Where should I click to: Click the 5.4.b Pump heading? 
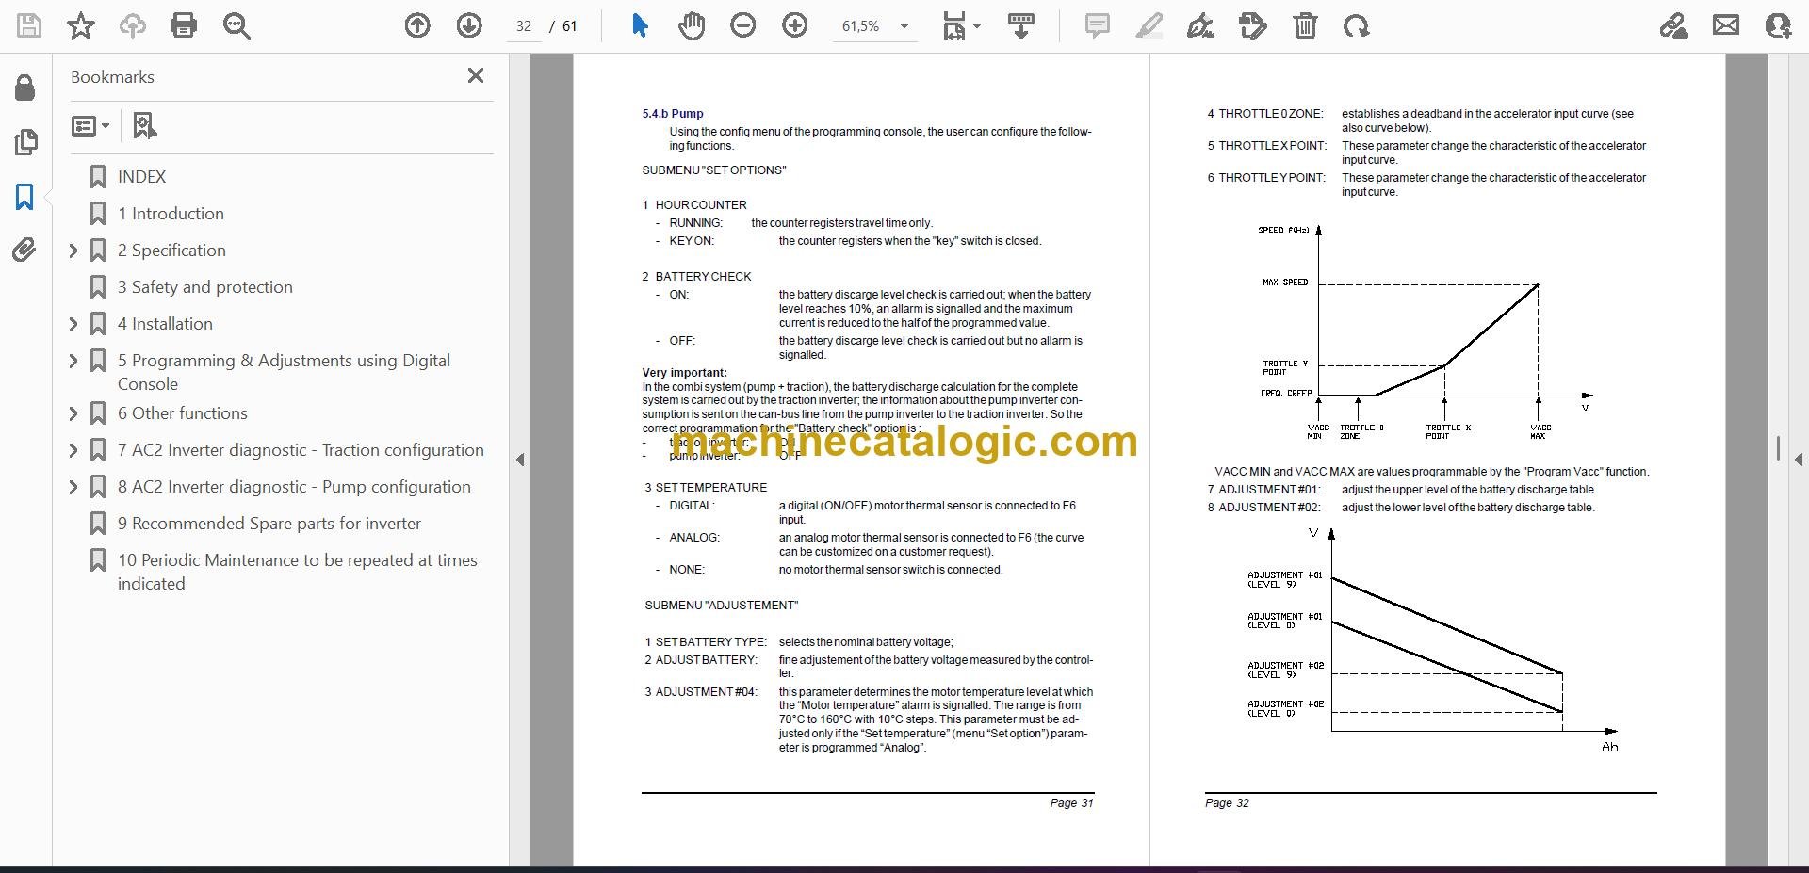click(673, 114)
